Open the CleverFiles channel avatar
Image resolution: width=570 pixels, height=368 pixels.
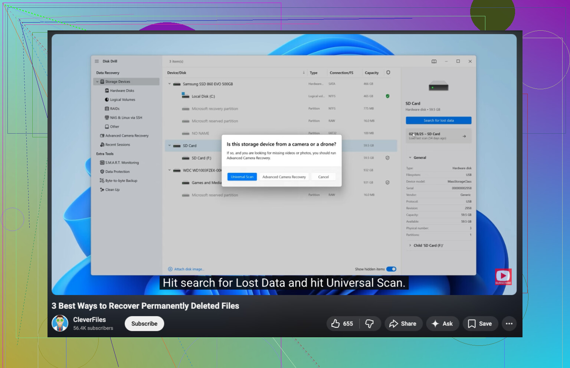pyautogui.click(x=60, y=323)
